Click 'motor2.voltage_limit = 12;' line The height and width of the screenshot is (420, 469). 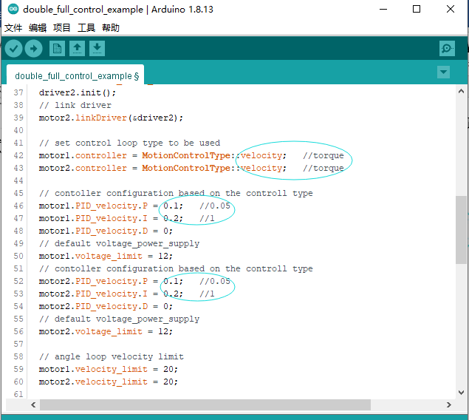point(106,331)
